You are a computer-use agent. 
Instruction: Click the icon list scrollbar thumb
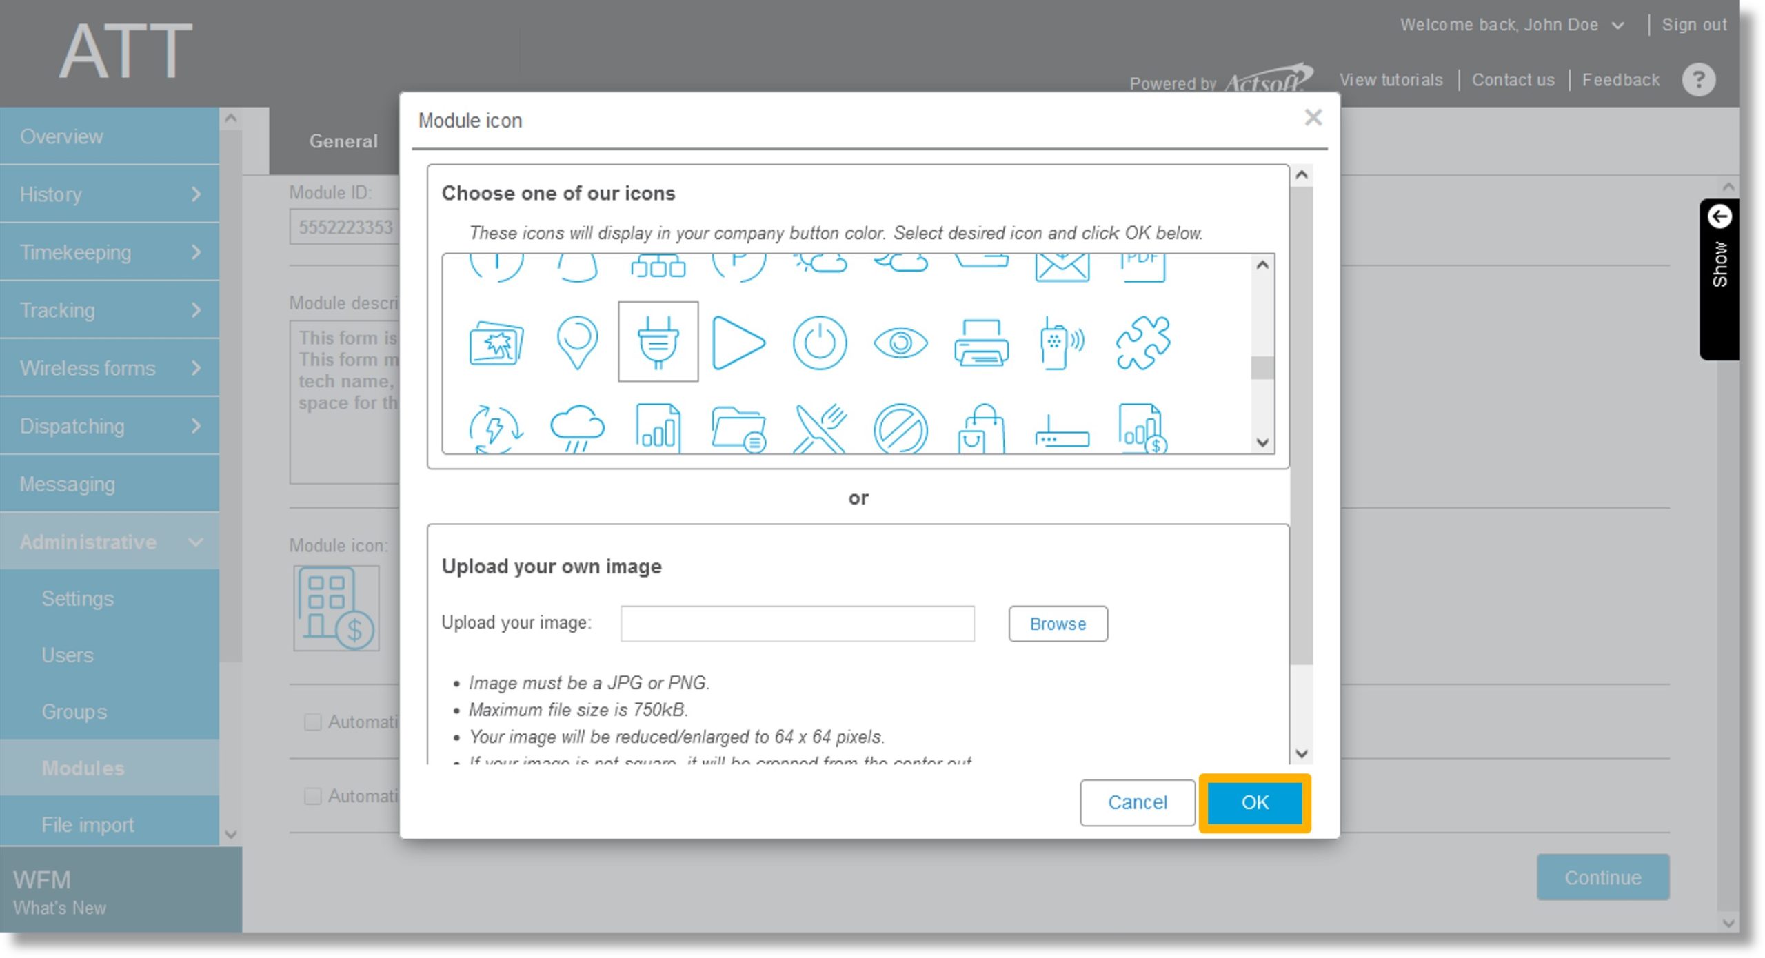click(1262, 367)
